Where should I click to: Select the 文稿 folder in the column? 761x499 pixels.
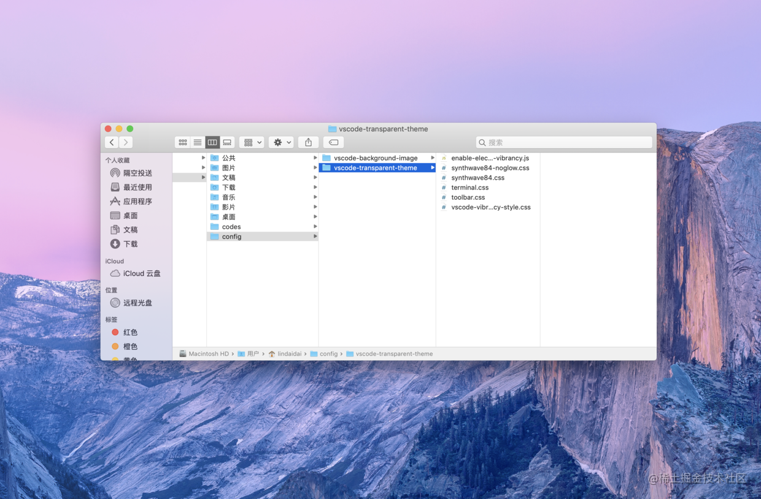(x=263, y=178)
